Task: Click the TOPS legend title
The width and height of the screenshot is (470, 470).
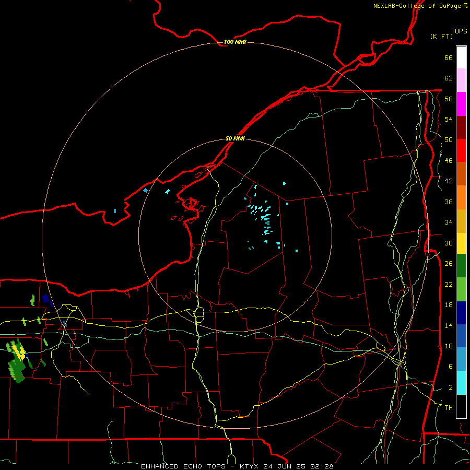Action: click(x=459, y=31)
